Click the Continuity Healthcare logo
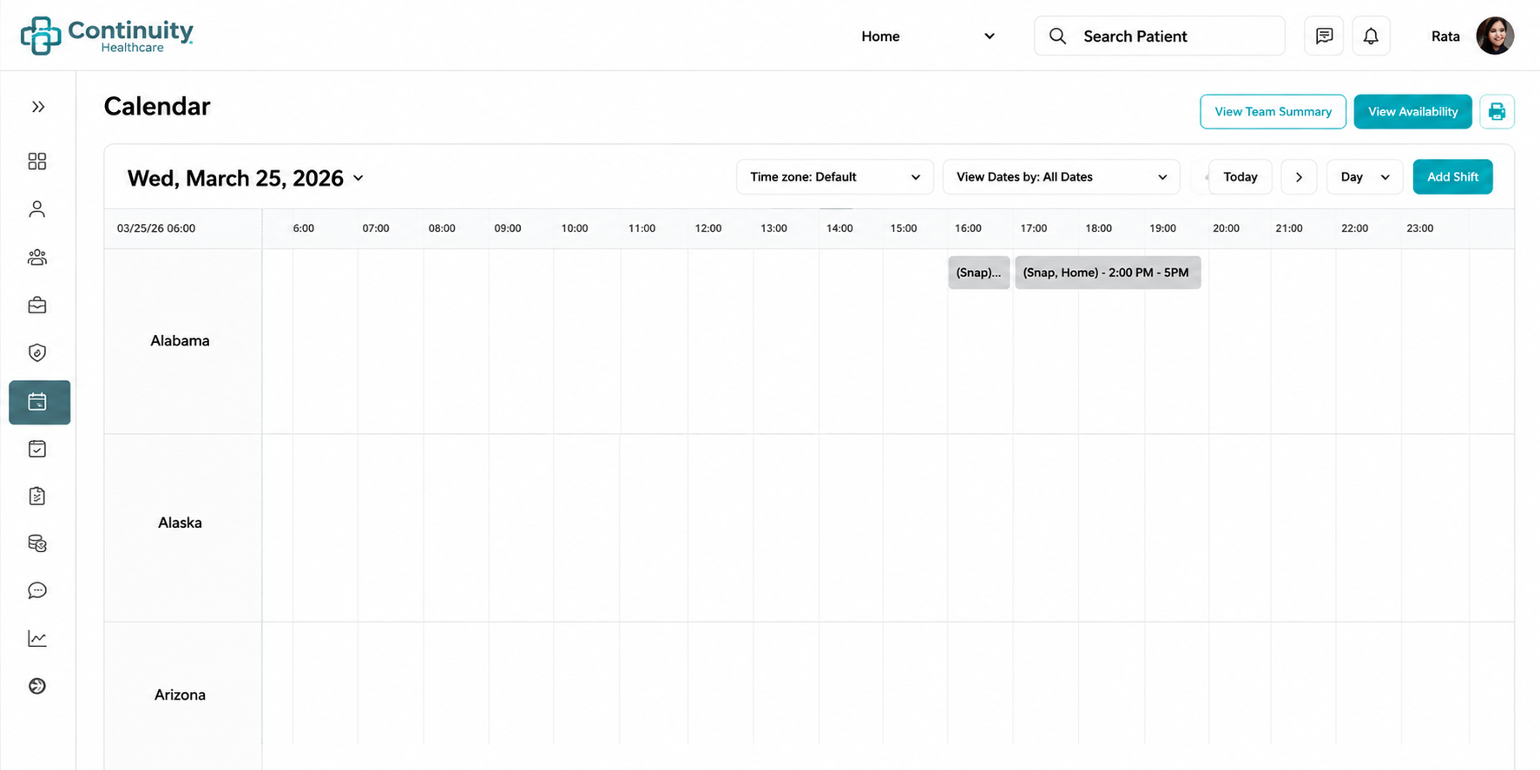Screen dimensions: 1540x770 106,36
